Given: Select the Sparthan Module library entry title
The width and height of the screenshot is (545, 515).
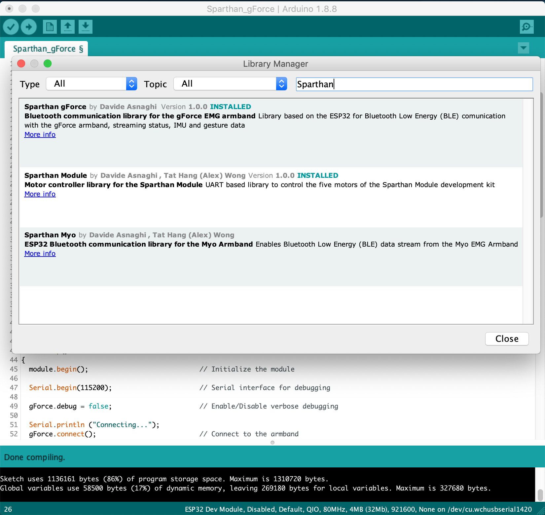Looking at the screenshot, I should point(55,176).
